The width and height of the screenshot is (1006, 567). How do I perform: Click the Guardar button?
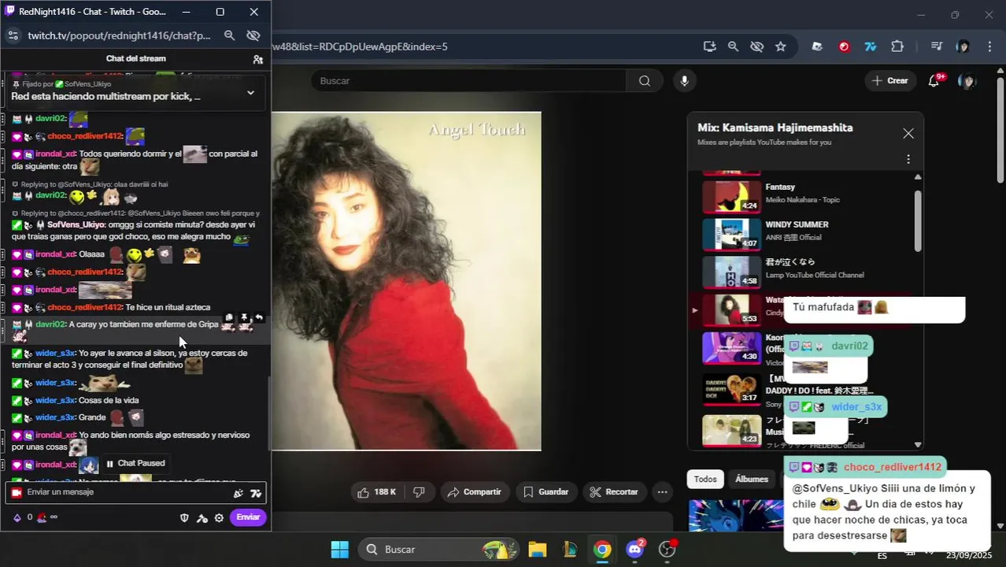coord(546,492)
